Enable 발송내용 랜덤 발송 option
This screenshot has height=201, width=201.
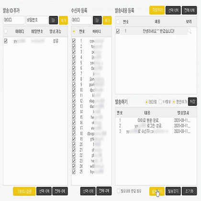(x=119, y=191)
